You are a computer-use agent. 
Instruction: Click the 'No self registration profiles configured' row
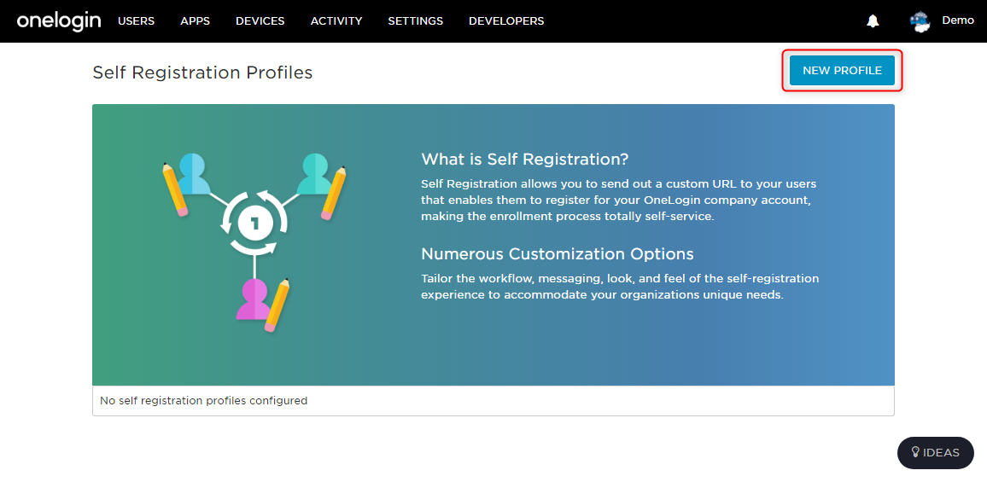pos(493,400)
